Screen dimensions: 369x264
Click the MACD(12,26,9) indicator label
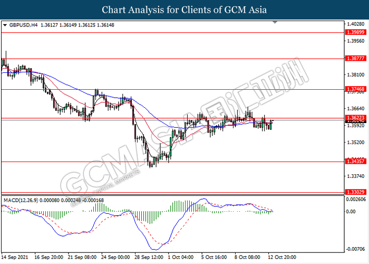(x=21, y=200)
